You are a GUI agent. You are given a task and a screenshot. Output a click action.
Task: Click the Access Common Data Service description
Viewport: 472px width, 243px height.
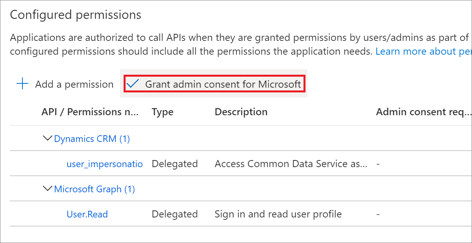click(291, 164)
